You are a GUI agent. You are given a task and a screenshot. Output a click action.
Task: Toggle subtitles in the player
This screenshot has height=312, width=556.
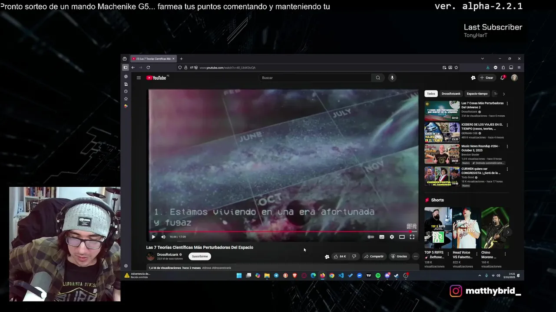[382, 237]
